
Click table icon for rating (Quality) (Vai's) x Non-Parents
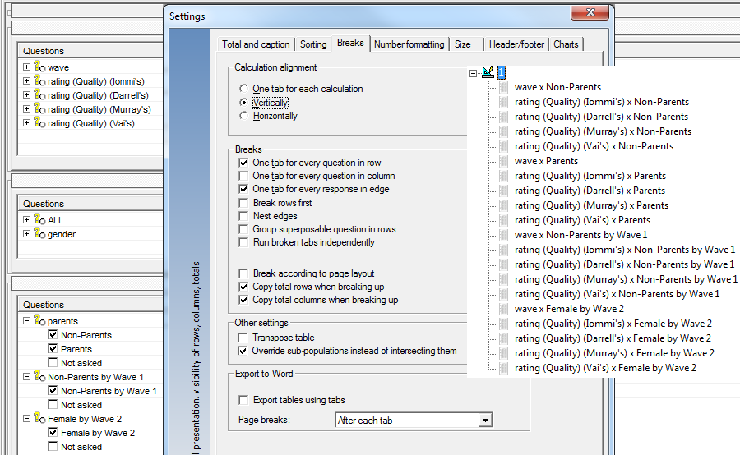coord(504,146)
